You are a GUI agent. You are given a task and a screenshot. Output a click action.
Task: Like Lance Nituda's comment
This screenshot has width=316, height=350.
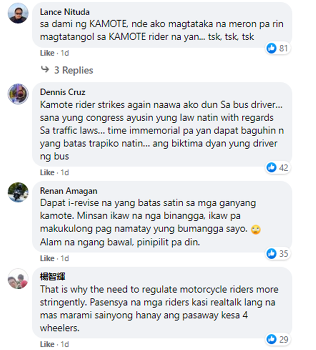(x=47, y=53)
